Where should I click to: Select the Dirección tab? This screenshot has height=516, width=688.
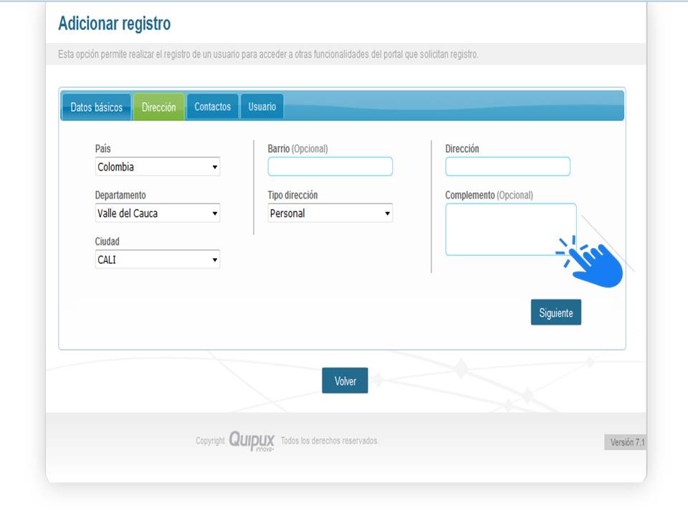(158, 107)
